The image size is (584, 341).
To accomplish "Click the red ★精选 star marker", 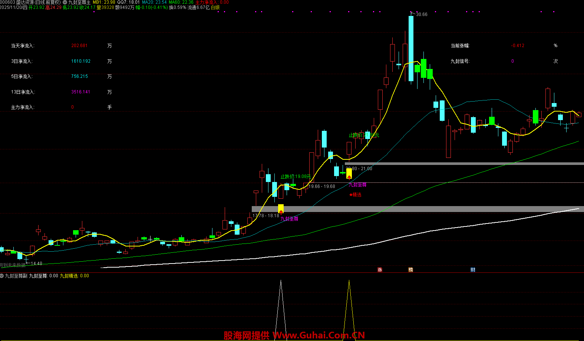I will (x=355, y=195).
